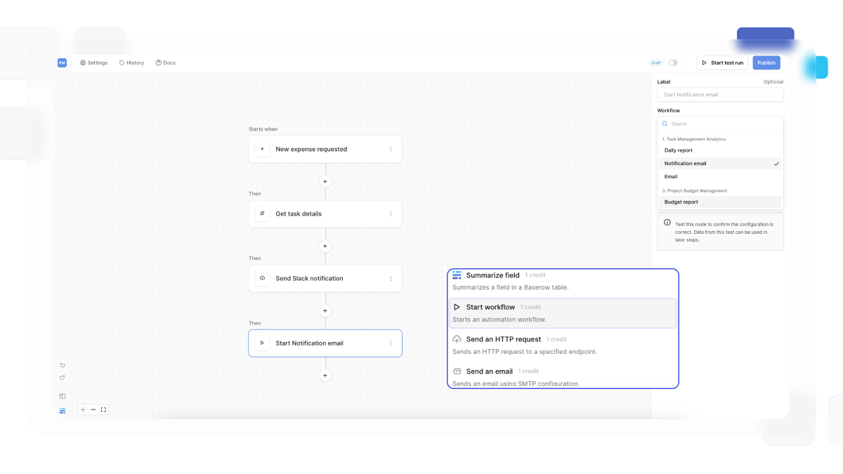
Task: Click play icon on Start Notification email node
Action: 262,343
